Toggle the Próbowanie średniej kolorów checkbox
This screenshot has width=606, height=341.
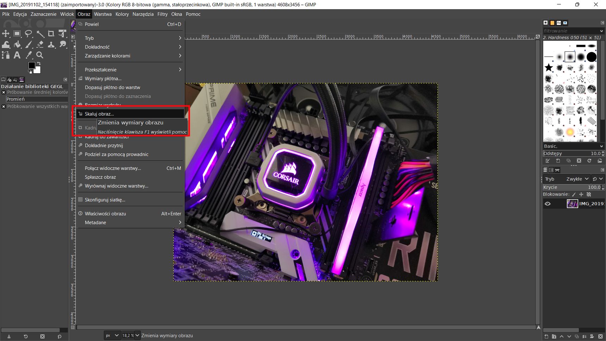click(x=4, y=92)
